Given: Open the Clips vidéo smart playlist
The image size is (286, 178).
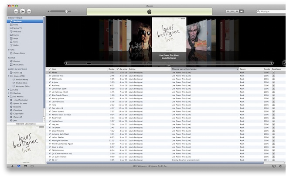Looking at the screenshot, I should pyautogui.click(x=25, y=114).
